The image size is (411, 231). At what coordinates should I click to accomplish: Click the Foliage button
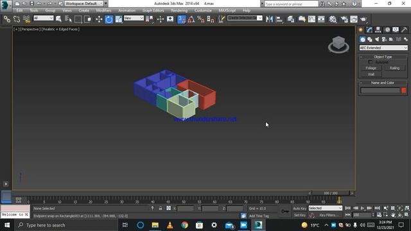pyautogui.click(x=371, y=68)
